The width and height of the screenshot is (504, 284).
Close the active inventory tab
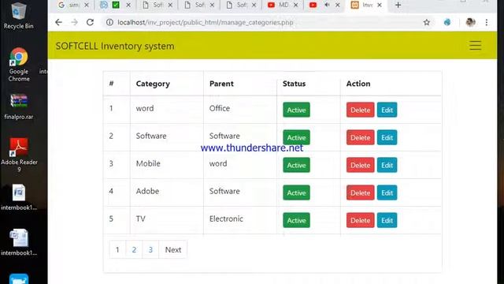pyautogui.click(x=380, y=5)
